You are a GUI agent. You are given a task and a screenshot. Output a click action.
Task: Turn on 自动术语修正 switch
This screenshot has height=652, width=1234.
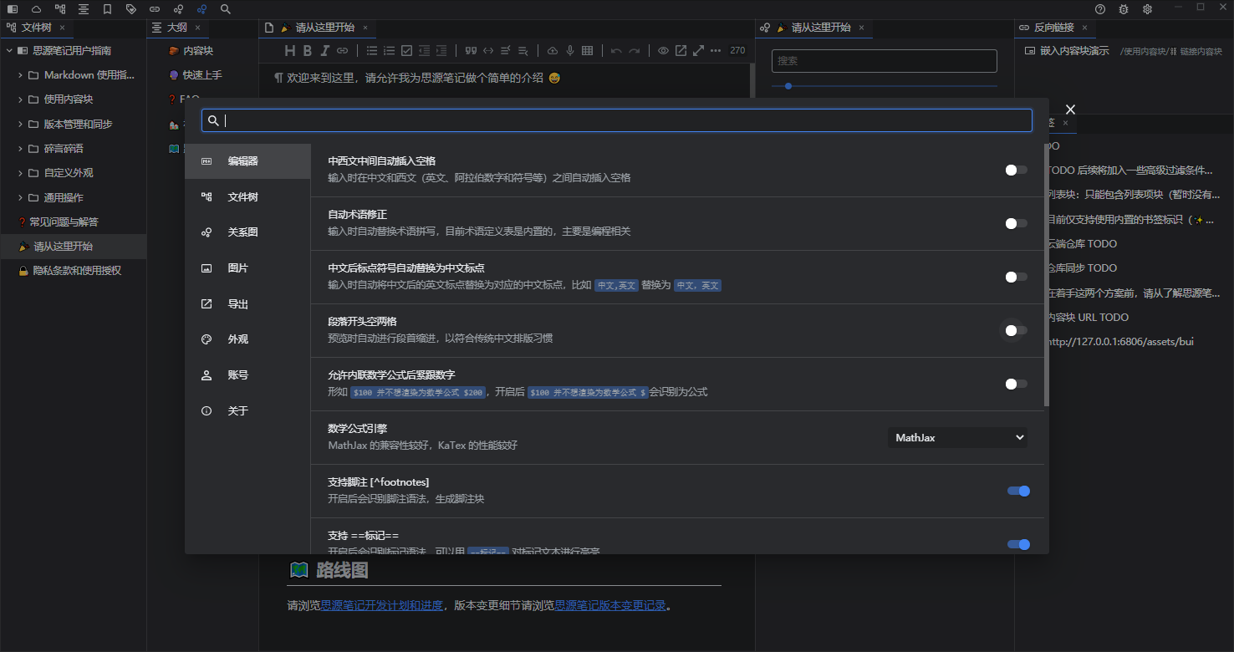(x=1016, y=223)
